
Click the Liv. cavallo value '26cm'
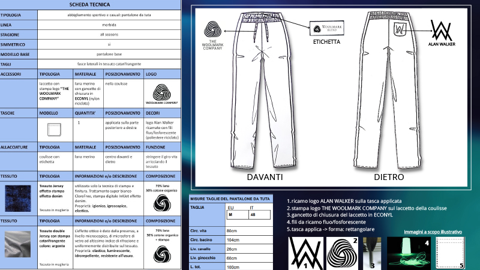tap(232, 249)
